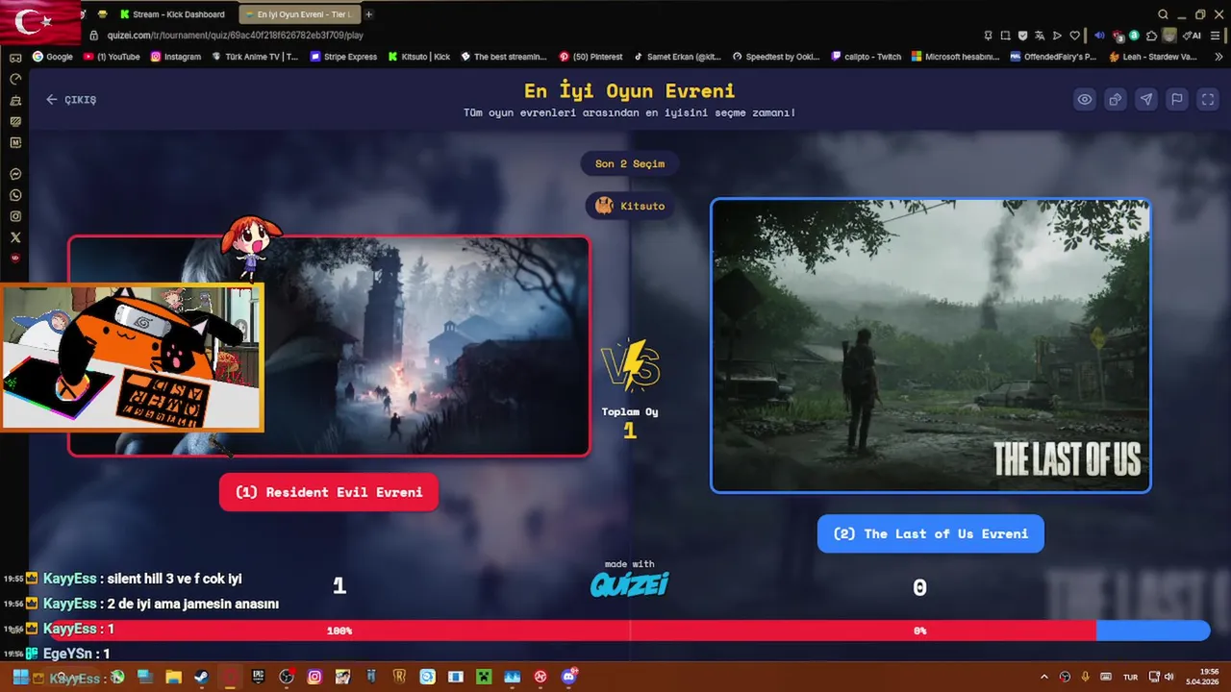Image resolution: width=1231 pixels, height=692 pixels.
Task: Toggle the tab audio speaker icon
Action: pos(1099,36)
